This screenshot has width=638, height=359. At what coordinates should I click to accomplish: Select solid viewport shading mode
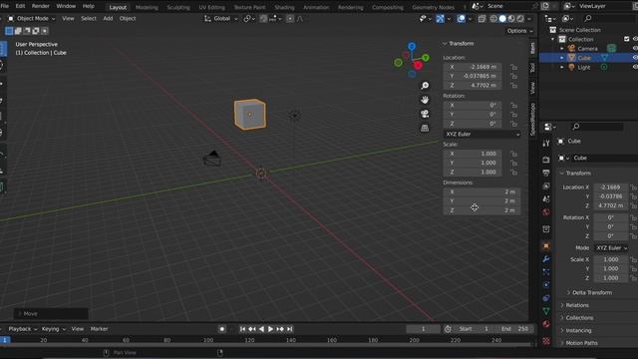502,19
